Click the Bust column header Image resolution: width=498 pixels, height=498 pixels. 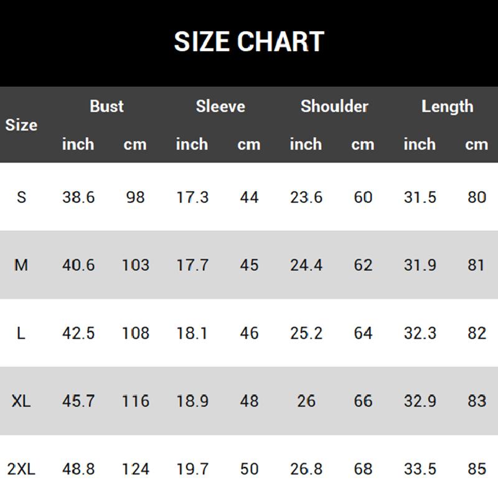(x=106, y=106)
